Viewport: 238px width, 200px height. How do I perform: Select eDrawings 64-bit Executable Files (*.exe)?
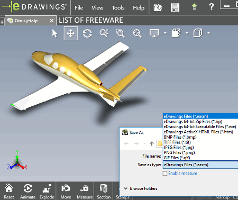point(200,126)
